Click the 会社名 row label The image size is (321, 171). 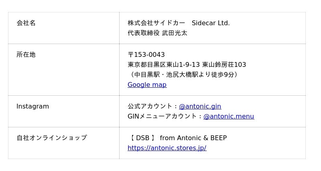pos(26,23)
